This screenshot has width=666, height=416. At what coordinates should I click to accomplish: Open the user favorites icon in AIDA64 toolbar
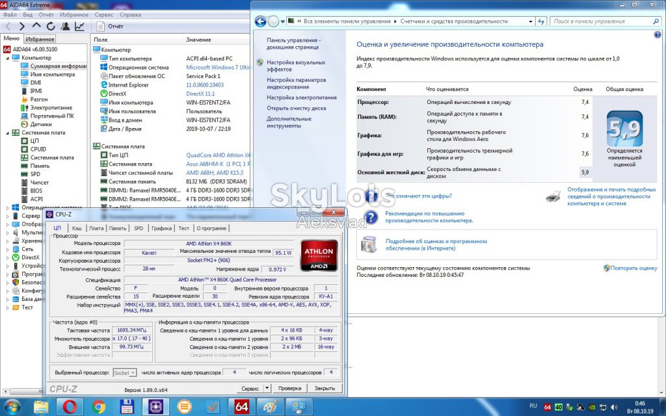tap(65, 26)
